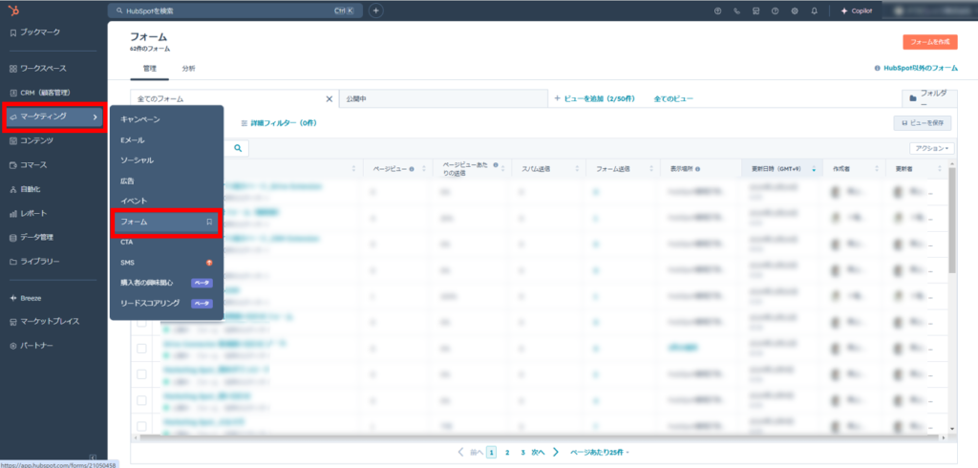Click the ビューを保存 button

(923, 123)
